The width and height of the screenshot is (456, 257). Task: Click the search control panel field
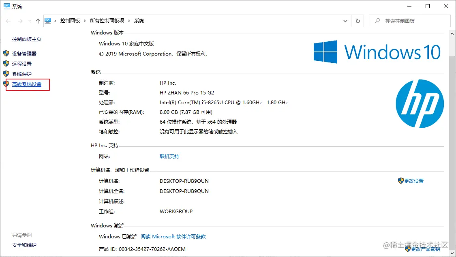tap(409, 21)
